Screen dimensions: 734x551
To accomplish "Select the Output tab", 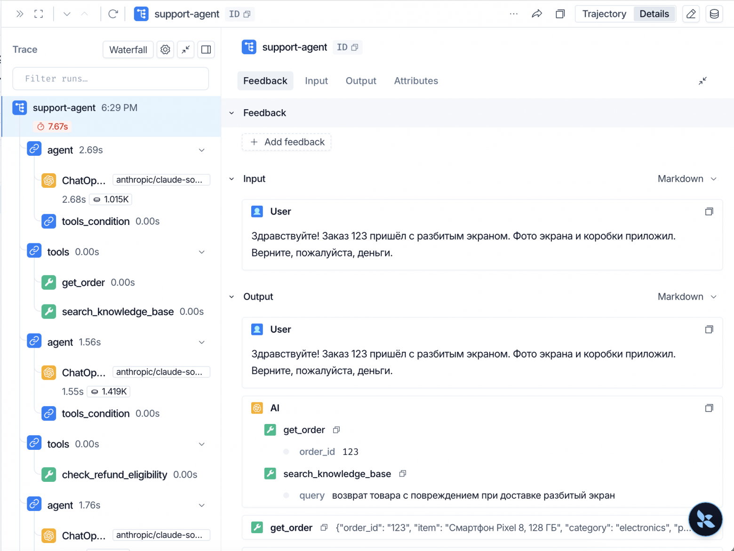I will [x=361, y=81].
